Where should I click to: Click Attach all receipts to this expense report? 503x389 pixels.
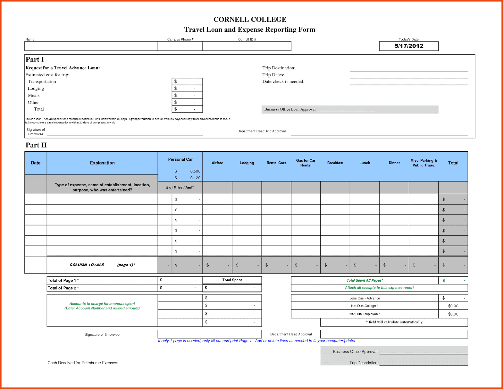[x=379, y=288]
